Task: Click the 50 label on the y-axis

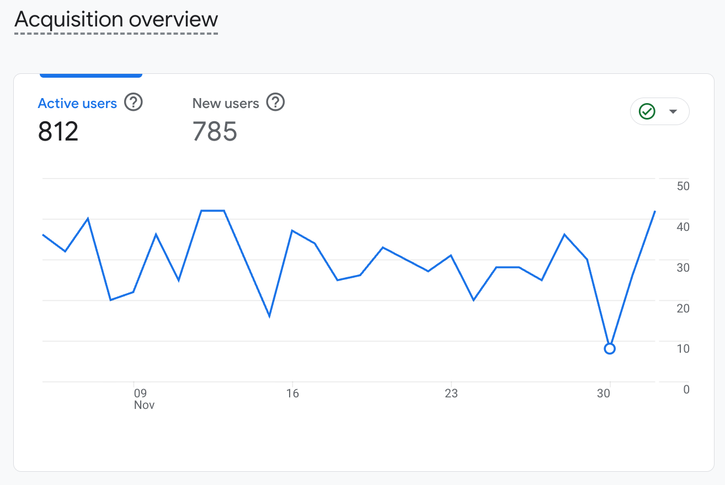Action: 683,186
